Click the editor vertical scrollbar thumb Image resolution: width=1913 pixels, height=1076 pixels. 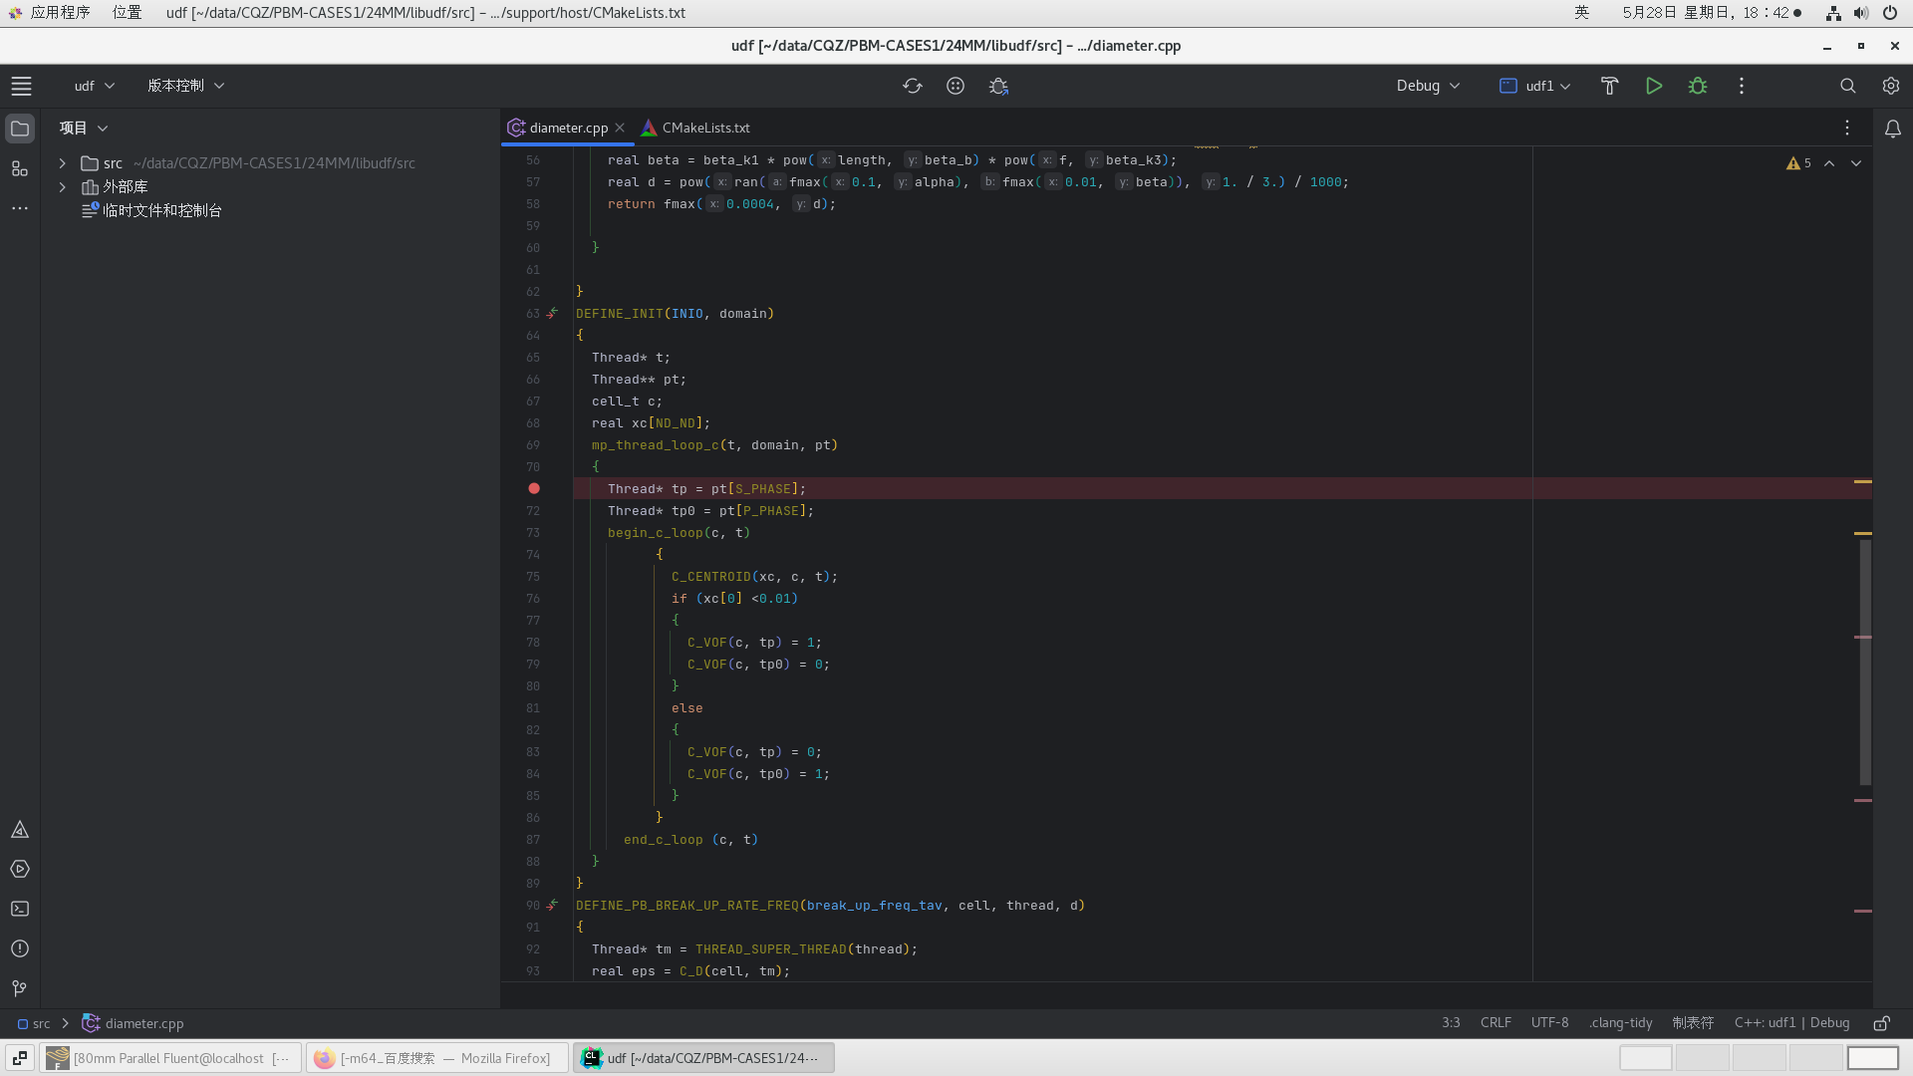click(1865, 661)
